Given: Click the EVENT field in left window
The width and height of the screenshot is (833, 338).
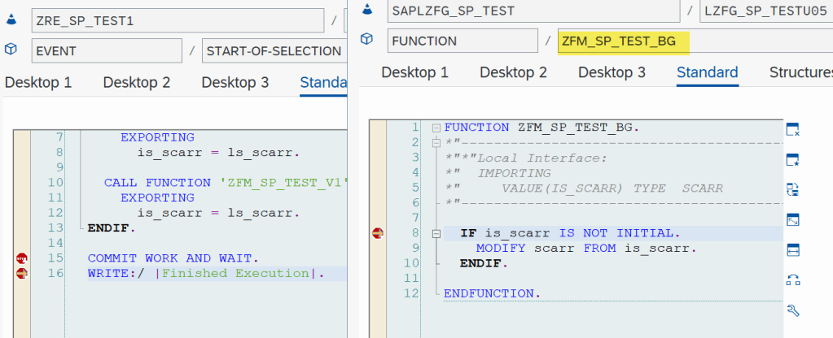Looking at the screenshot, I should point(107,51).
